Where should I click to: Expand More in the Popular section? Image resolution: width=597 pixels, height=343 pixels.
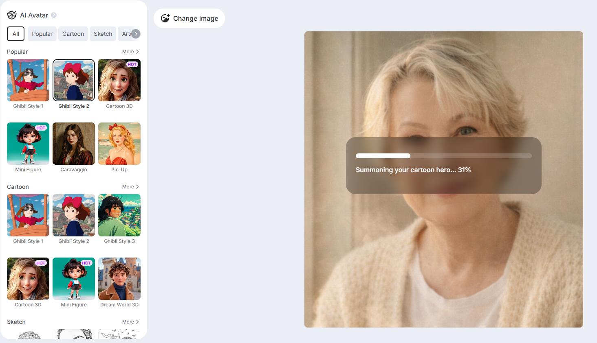tap(130, 52)
